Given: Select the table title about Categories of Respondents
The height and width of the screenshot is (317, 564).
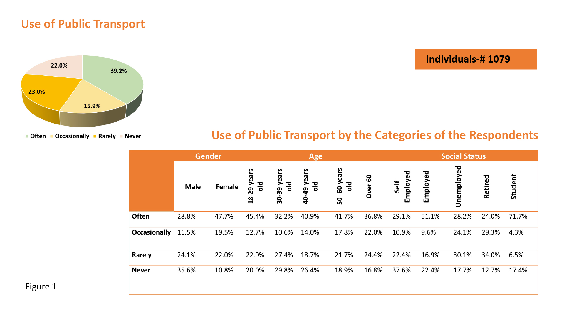Looking at the screenshot, I should pyautogui.click(x=375, y=135).
